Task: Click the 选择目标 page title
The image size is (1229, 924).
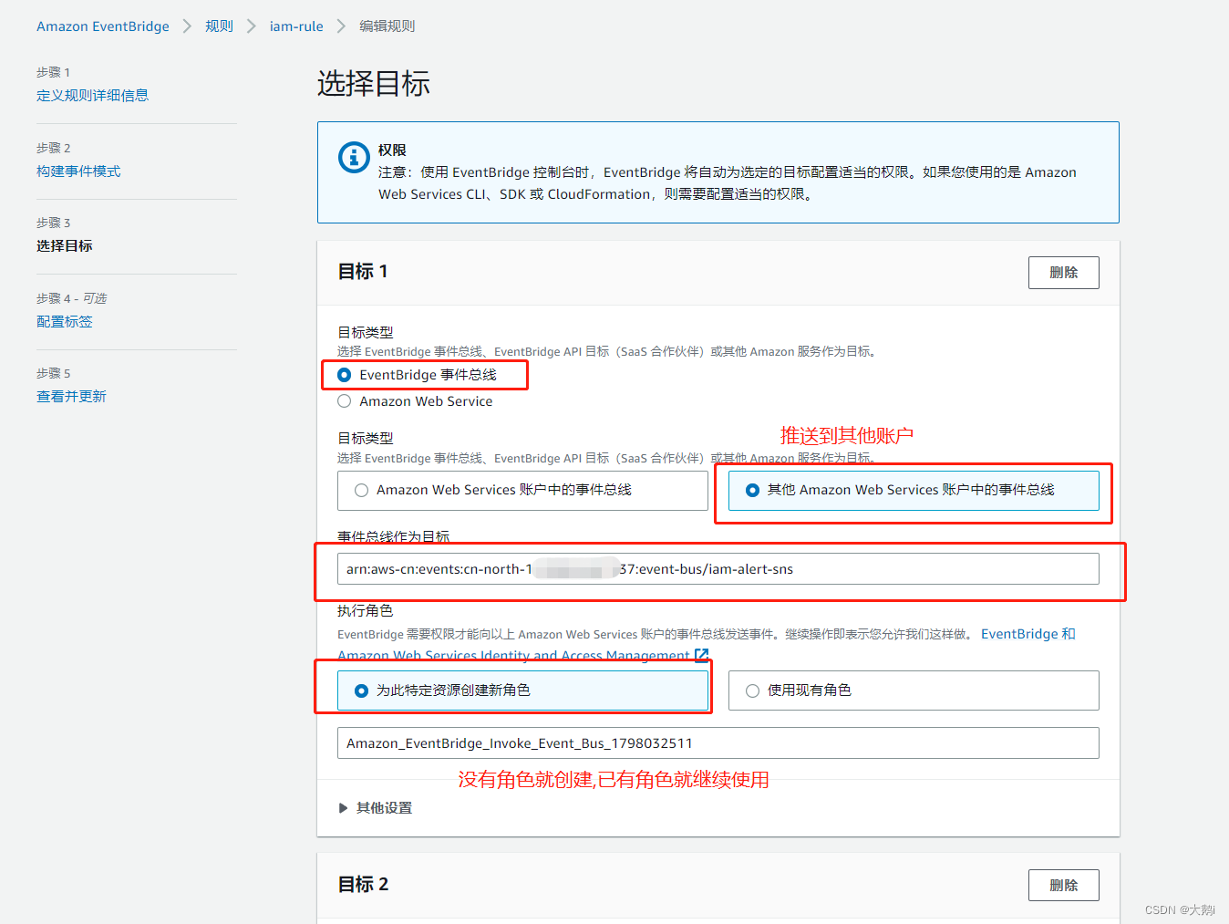Action: tap(374, 83)
